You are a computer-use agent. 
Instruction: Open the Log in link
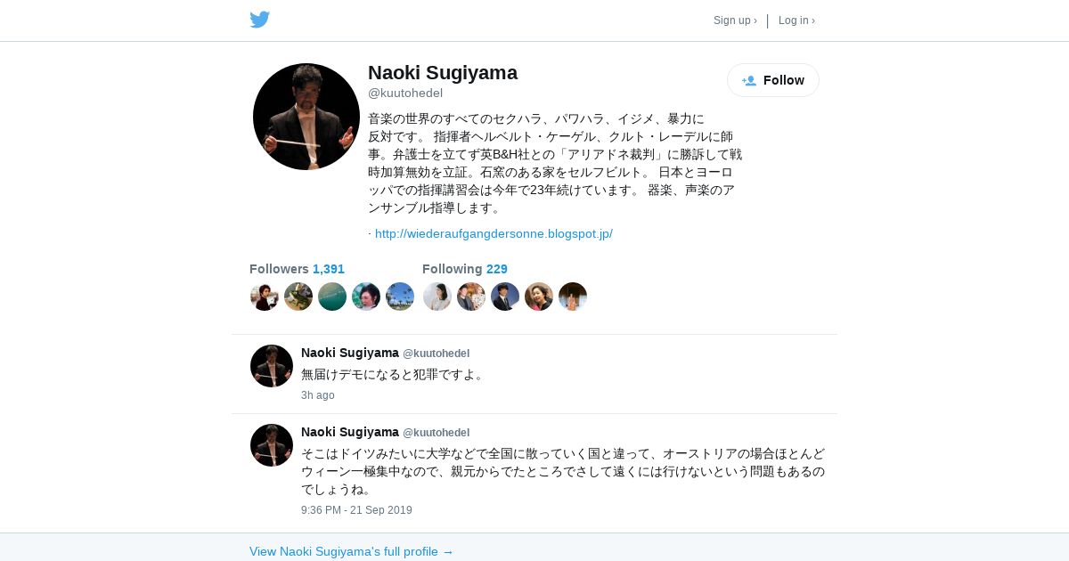(796, 20)
